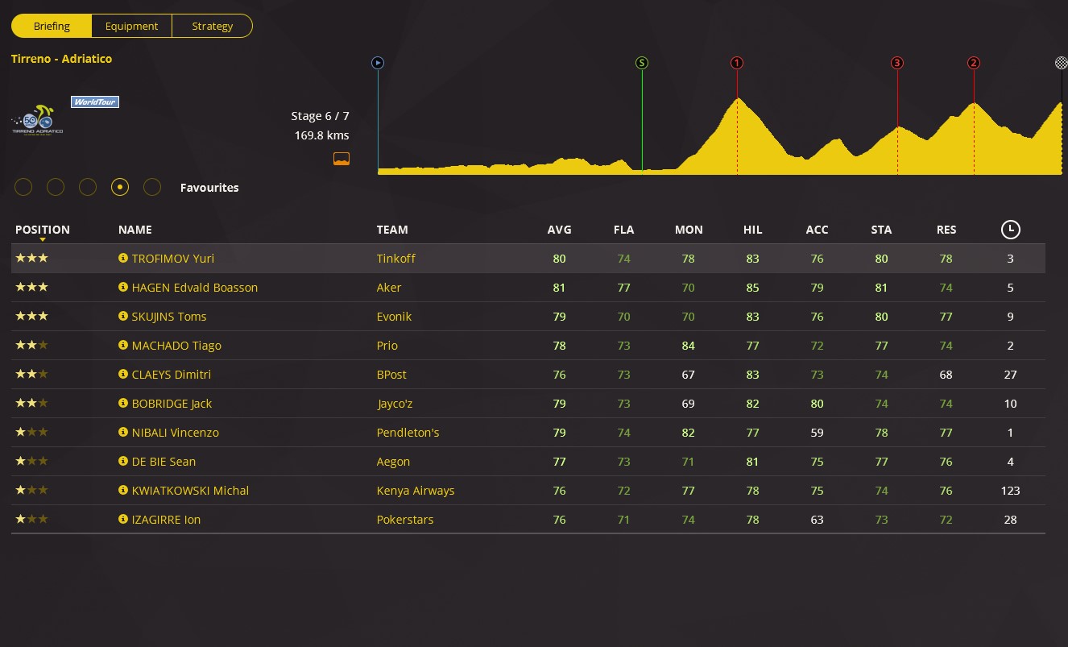Click the Tirreno Adriatico race logo
Image resolution: width=1068 pixels, height=647 pixels.
[x=37, y=120]
